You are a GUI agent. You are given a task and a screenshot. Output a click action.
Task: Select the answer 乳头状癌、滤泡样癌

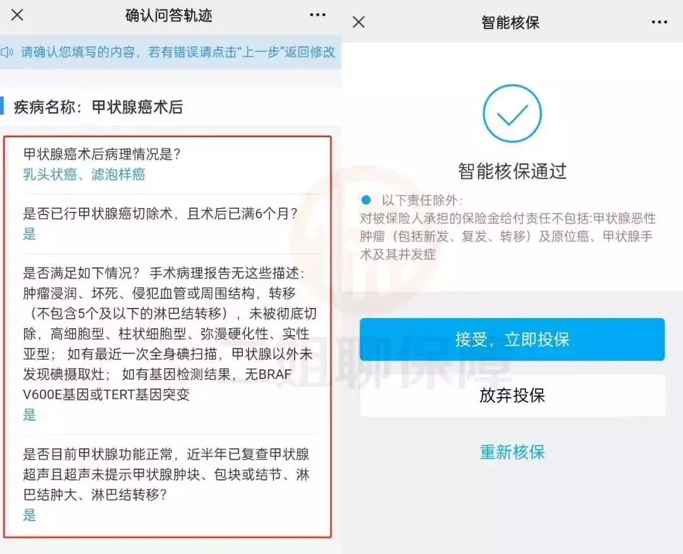pyautogui.click(x=84, y=175)
